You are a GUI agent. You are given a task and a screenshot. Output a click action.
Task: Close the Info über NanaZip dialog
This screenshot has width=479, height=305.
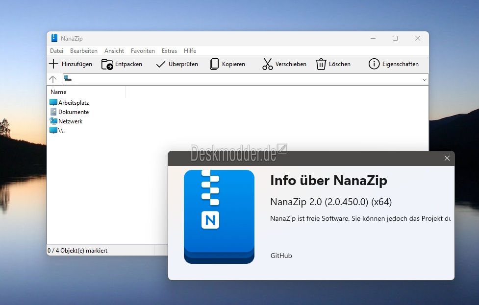pyautogui.click(x=447, y=158)
